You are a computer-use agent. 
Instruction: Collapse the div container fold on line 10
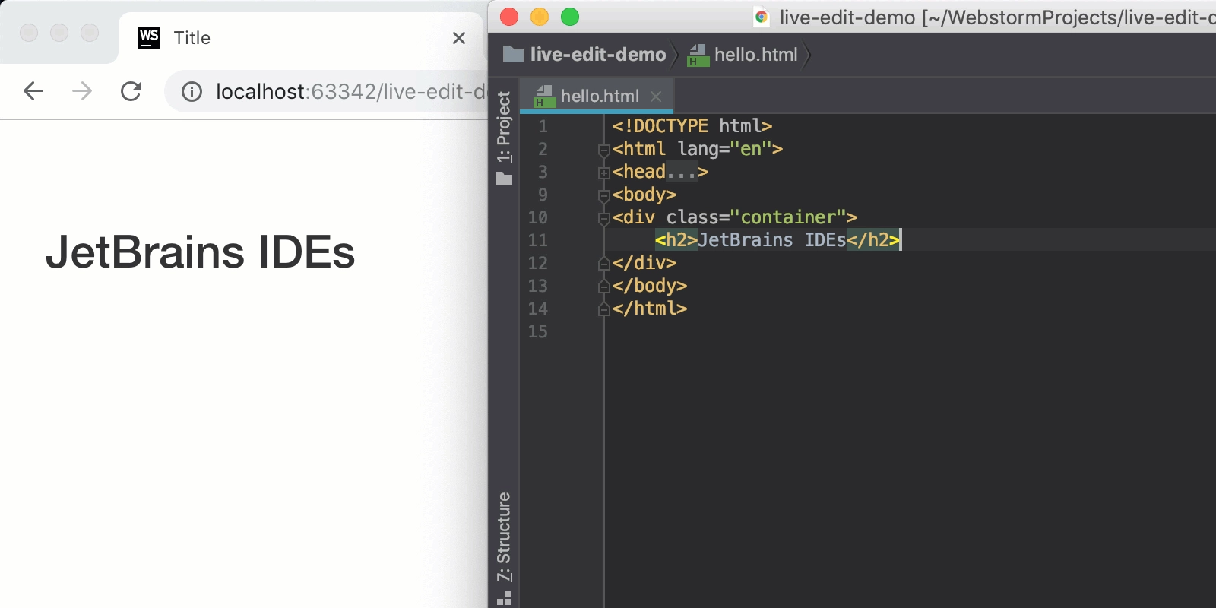(604, 219)
